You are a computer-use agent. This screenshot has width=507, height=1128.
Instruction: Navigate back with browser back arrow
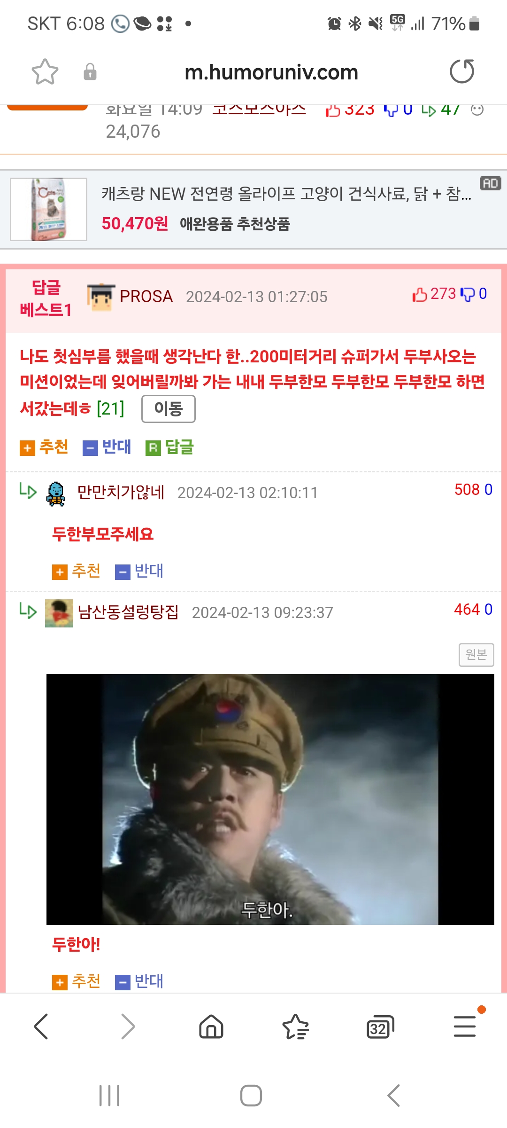pos(41,1026)
